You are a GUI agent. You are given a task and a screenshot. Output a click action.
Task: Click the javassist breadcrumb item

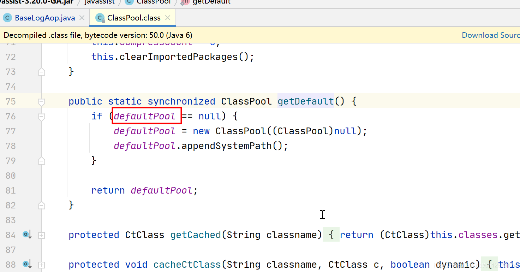tap(100, 2)
